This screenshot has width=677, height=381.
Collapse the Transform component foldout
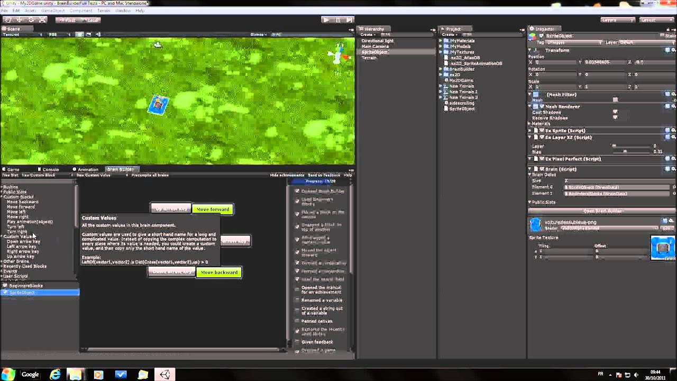point(530,50)
